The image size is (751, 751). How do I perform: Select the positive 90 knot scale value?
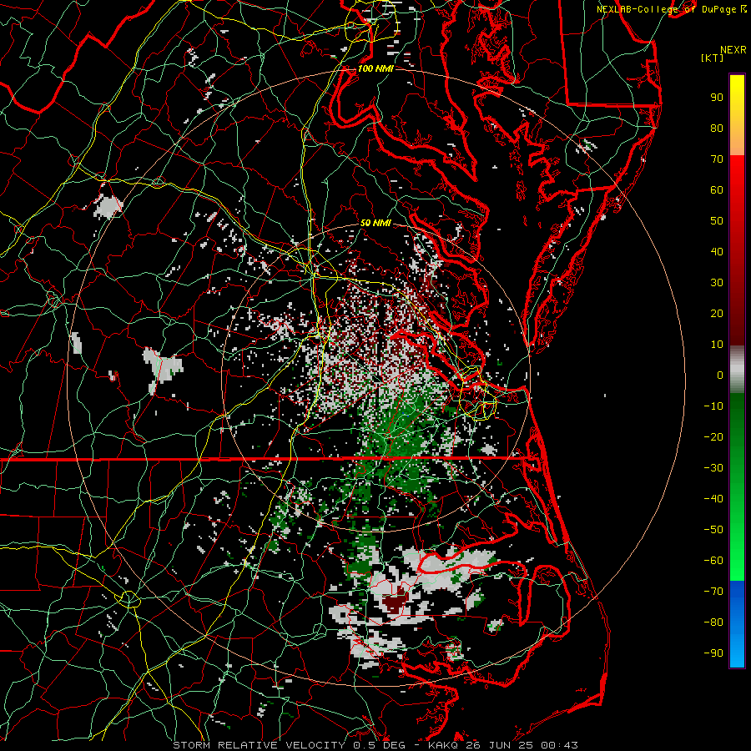click(717, 98)
